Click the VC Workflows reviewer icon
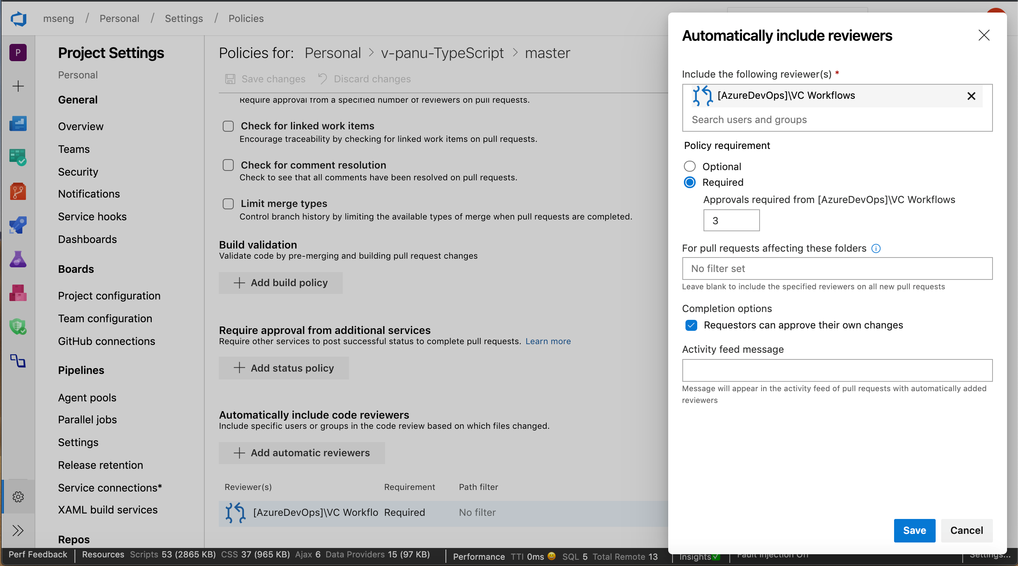 [x=701, y=96]
